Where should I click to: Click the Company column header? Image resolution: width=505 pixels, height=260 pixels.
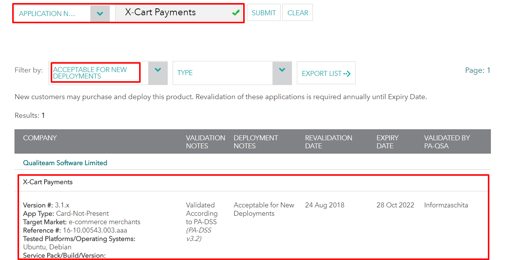(x=40, y=138)
